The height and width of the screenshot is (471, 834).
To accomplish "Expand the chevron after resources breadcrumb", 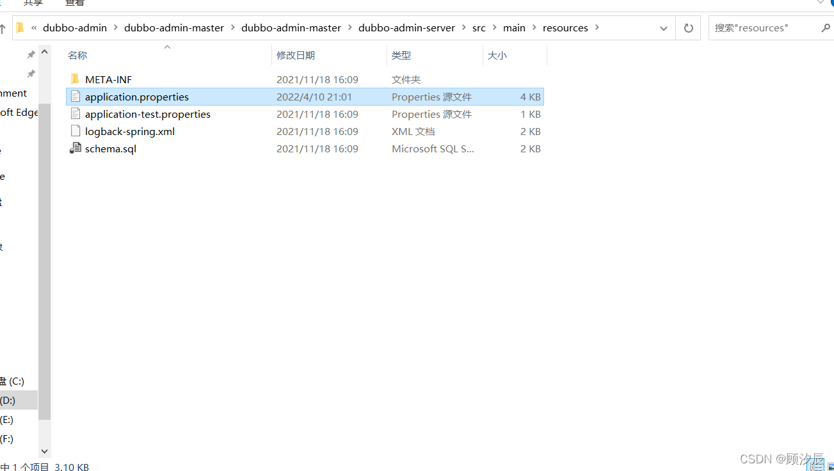I will click(597, 28).
